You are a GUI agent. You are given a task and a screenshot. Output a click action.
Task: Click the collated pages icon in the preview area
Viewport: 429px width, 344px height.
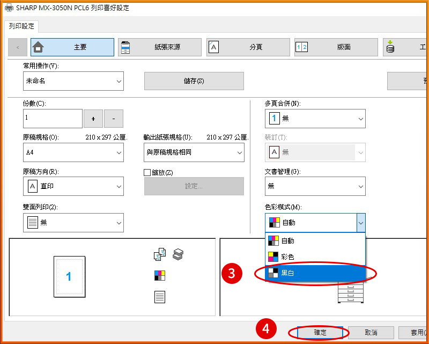(160, 254)
